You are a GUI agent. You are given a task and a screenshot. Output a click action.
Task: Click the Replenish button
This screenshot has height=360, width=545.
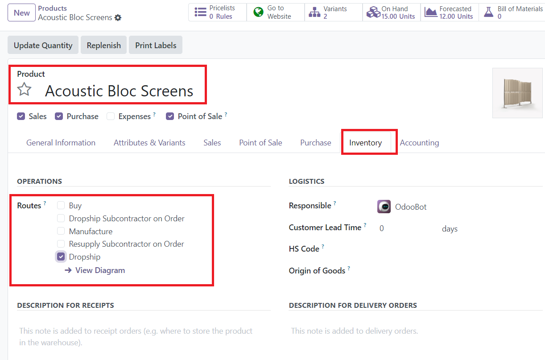pos(103,45)
